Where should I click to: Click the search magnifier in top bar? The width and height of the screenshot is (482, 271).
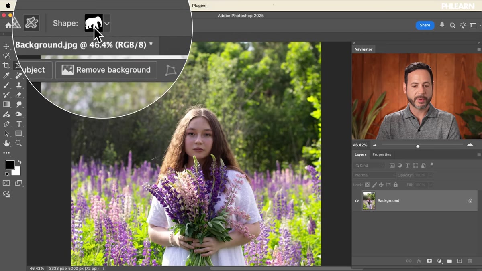[x=453, y=25]
